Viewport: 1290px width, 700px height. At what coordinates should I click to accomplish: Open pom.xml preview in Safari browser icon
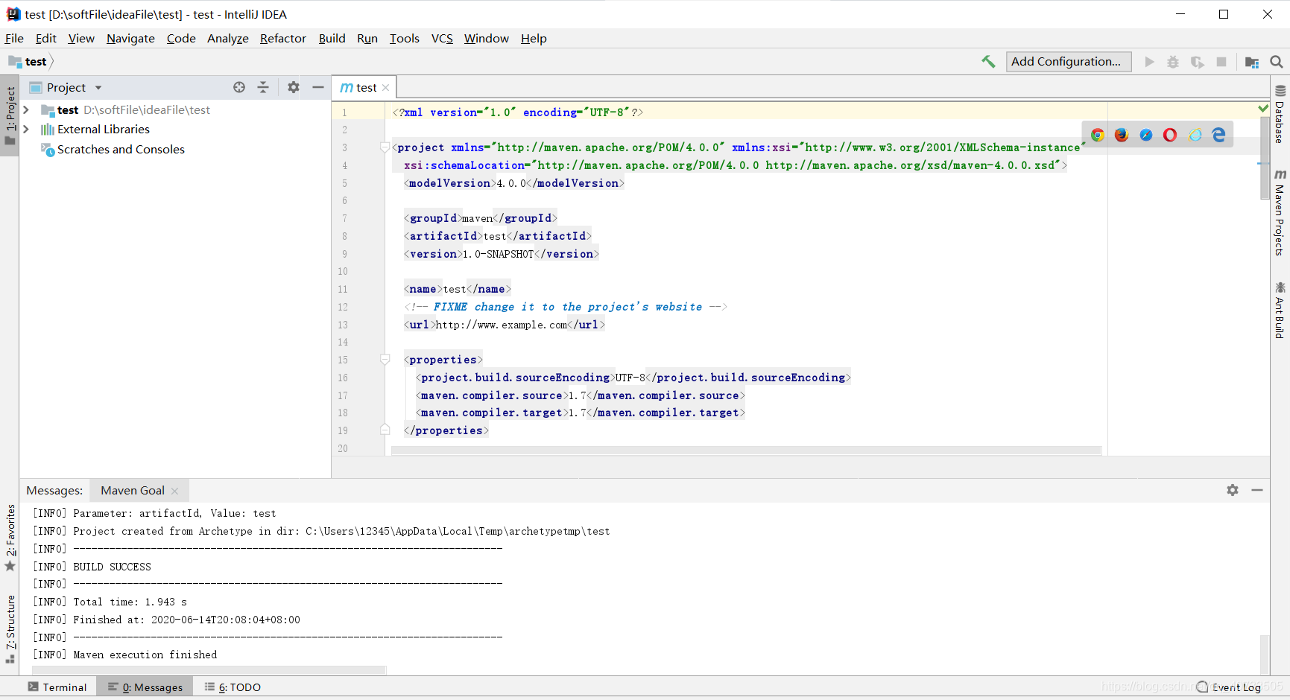coord(1146,135)
